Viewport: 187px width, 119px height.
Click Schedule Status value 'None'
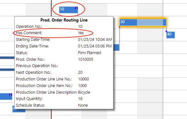[83, 105]
